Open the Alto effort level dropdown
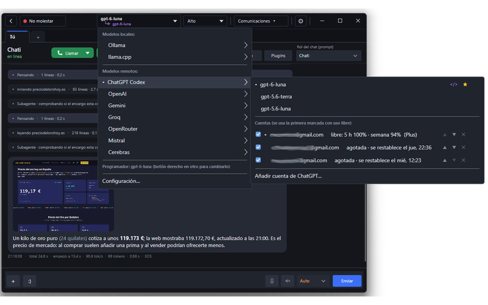 pyautogui.click(x=205, y=21)
